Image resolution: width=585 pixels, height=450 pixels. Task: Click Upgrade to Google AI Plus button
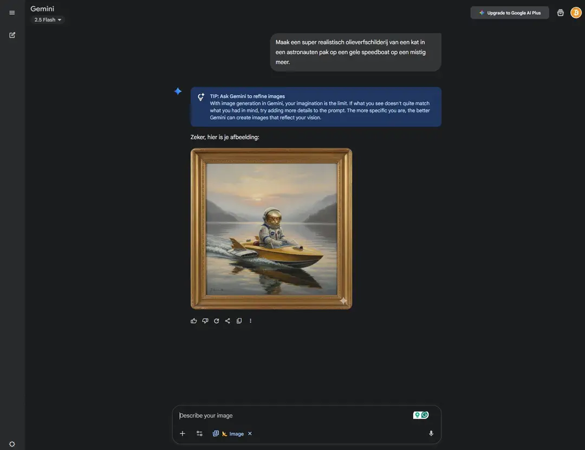pos(509,12)
